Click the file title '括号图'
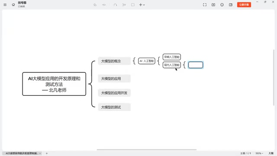Image resolution: width=277 pixels, height=156 pixels. [x=22, y=3]
